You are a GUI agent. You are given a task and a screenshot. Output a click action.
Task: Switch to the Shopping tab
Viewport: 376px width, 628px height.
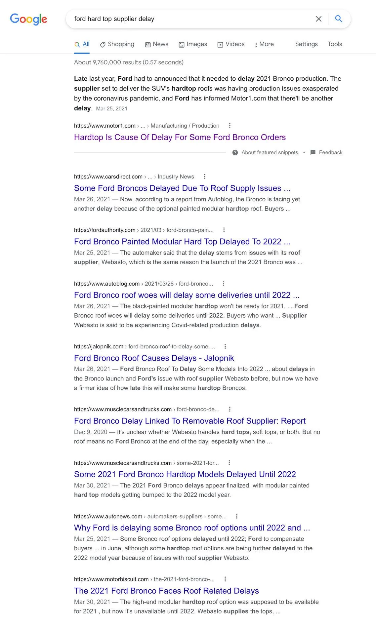117,44
